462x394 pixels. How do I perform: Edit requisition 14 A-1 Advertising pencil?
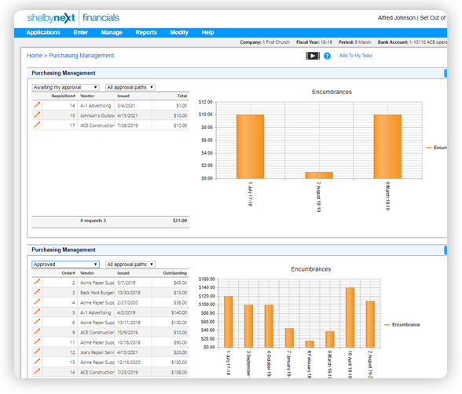tap(37, 104)
